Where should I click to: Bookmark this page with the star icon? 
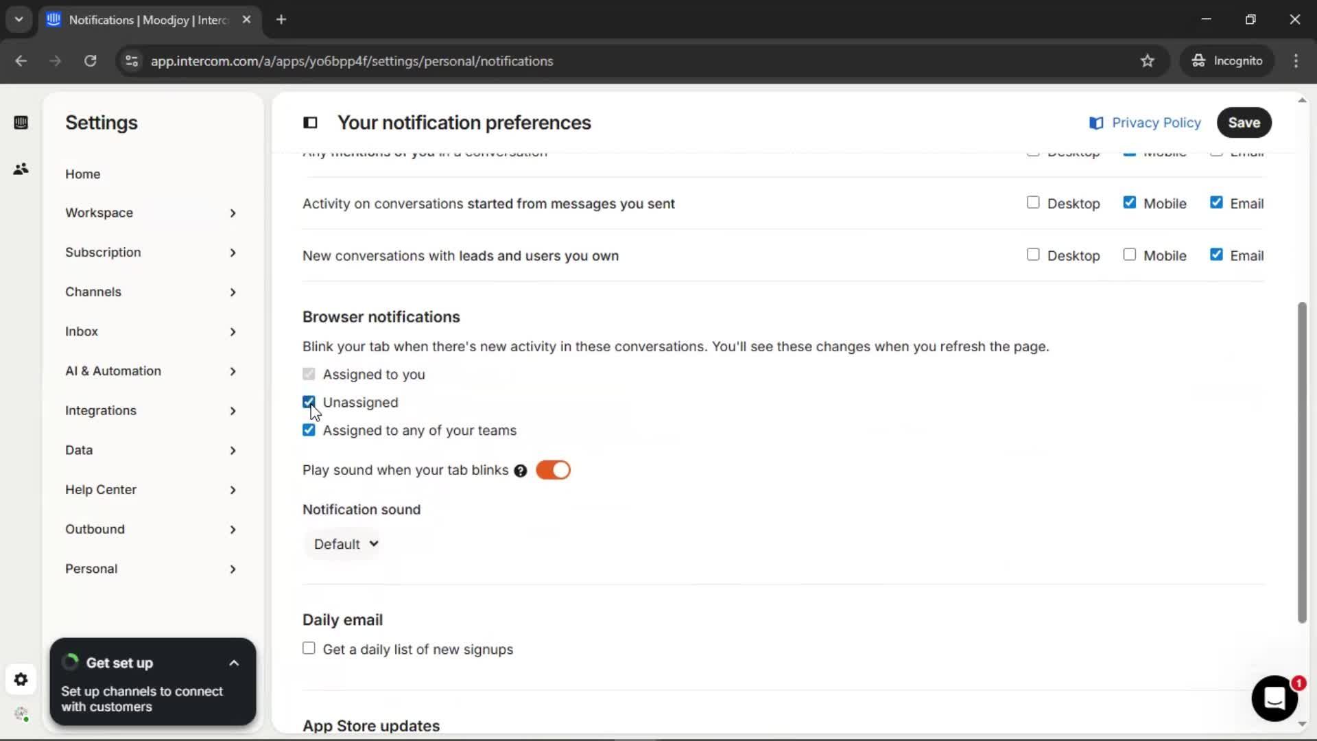[x=1148, y=61]
